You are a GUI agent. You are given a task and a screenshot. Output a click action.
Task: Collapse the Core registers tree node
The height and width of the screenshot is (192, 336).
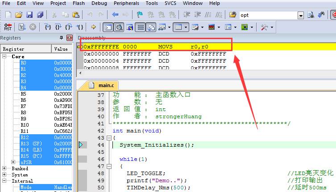(4, 57)
